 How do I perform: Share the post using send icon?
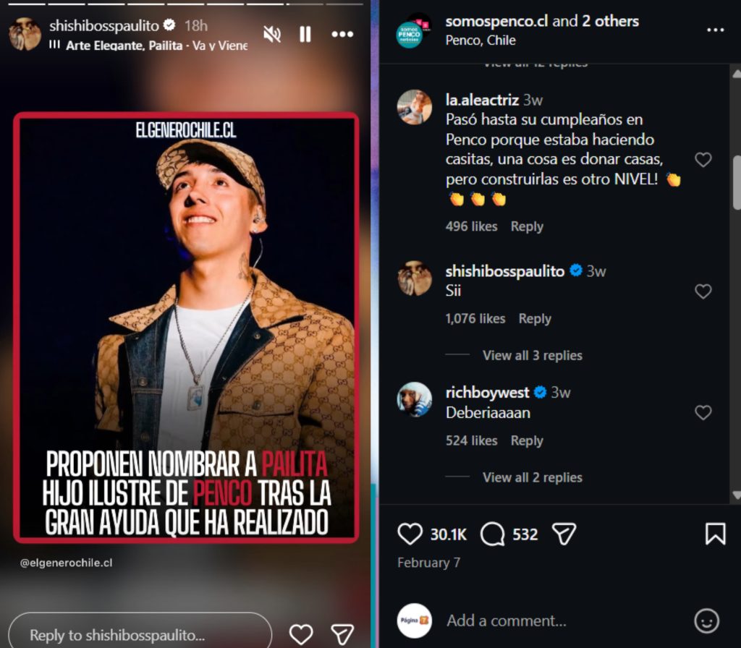pyautogui.click(x=564, y=534)
